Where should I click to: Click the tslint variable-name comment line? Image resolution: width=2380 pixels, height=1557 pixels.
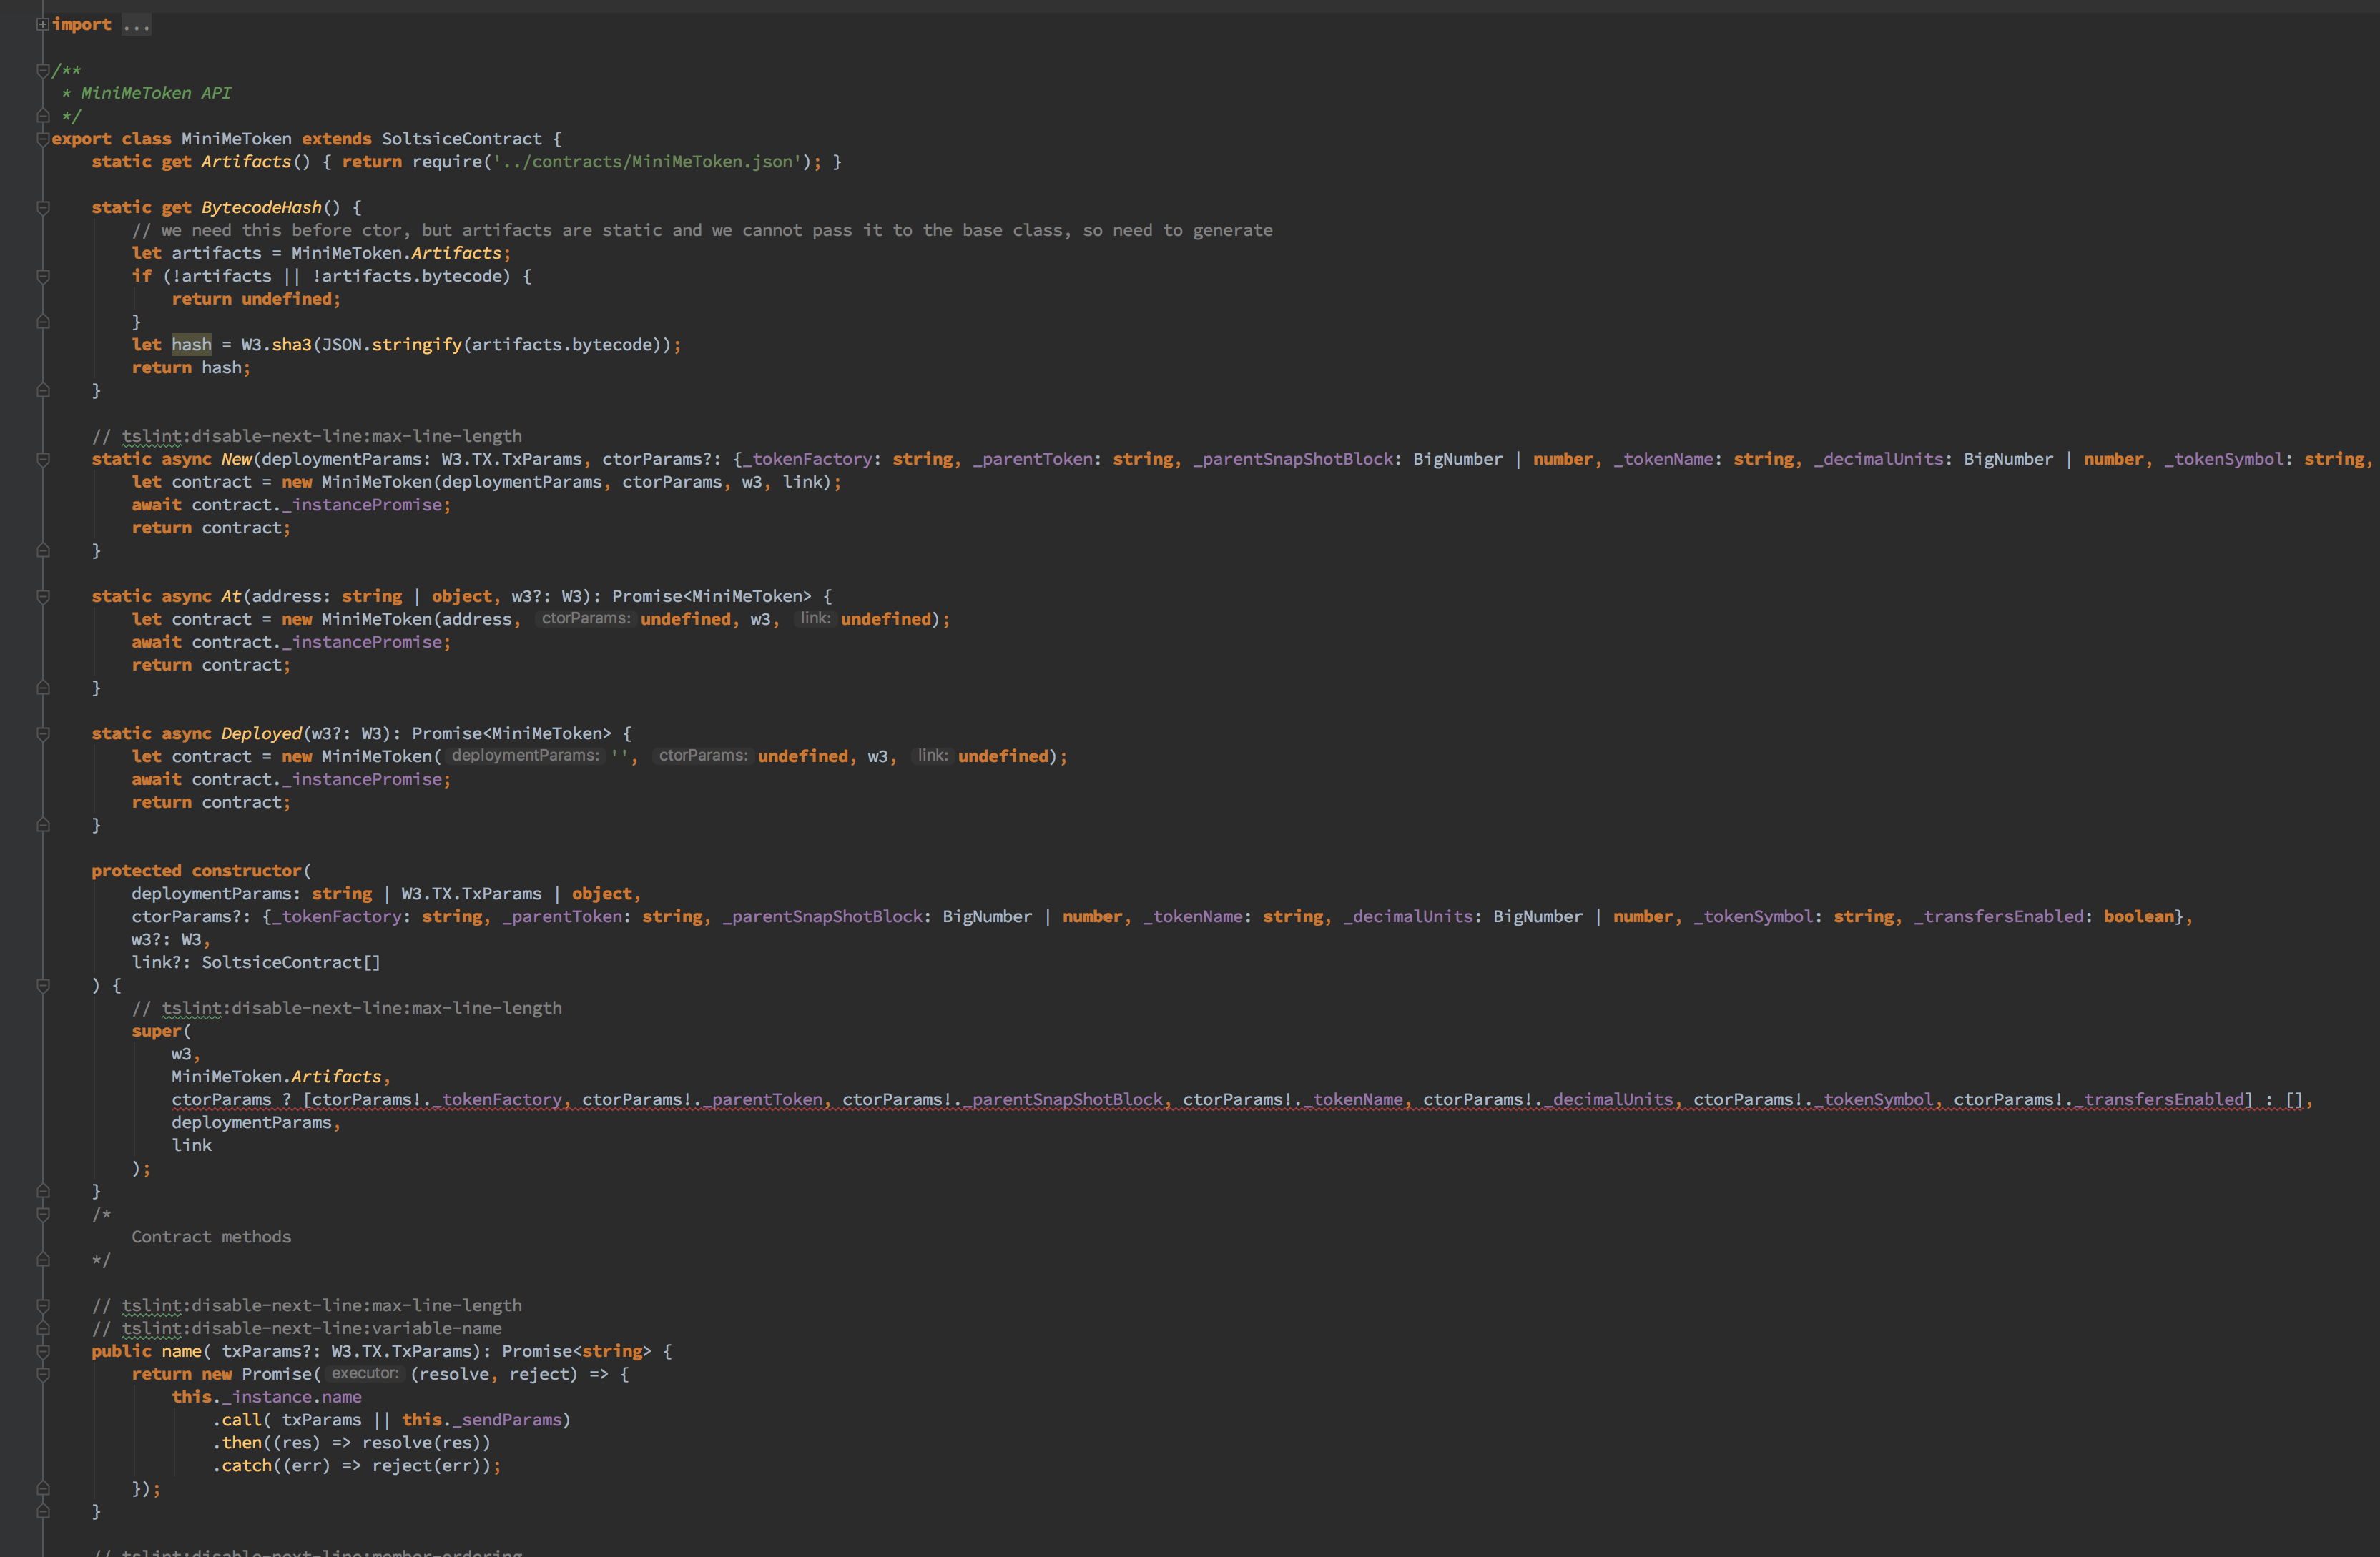tap(297, 1328)
